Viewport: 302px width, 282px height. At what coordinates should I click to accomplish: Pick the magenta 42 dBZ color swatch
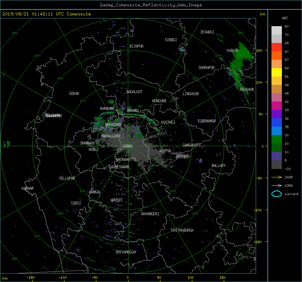pyautogui.click(x=276, y=106)
